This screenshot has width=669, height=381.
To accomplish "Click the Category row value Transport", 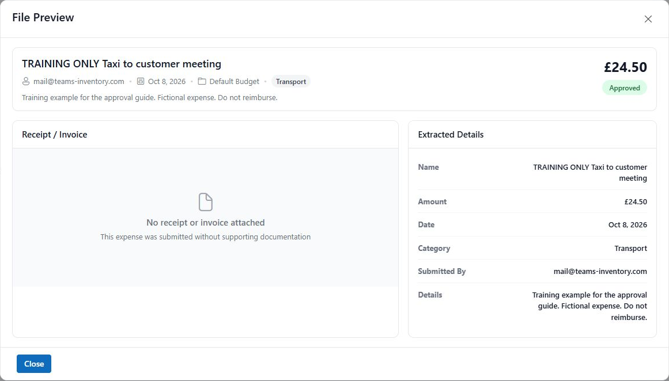I will point(630,248).
